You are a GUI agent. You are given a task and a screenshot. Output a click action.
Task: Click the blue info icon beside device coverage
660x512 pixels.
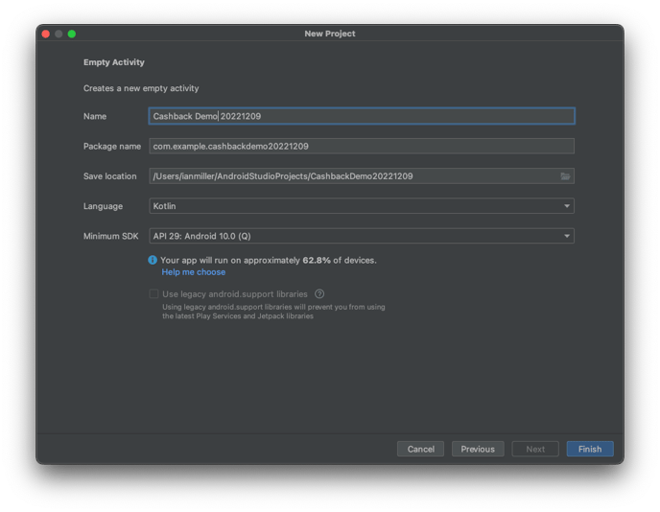click(x=153, y=260)
